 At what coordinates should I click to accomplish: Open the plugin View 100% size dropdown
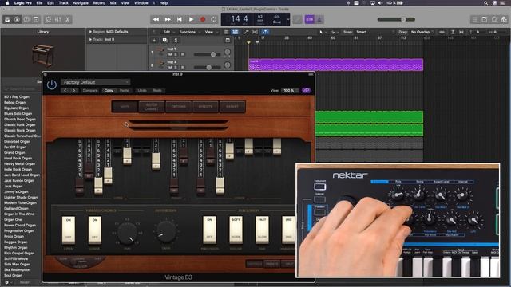(x=290, y=90)
